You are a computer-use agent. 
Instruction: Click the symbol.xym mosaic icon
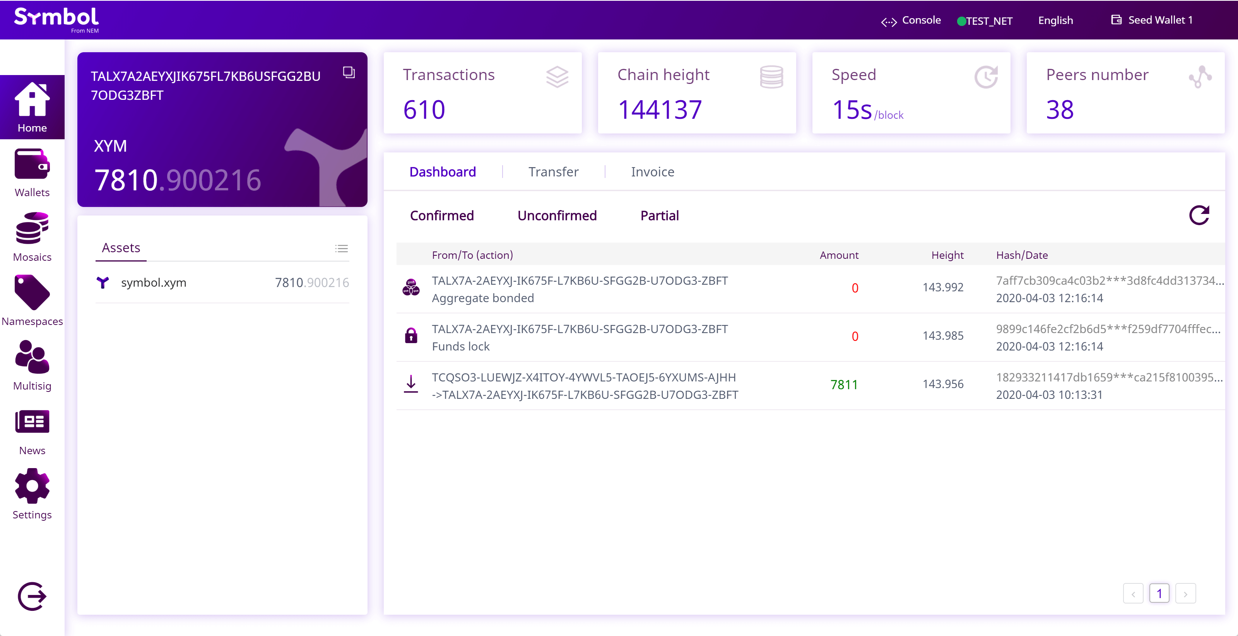pyautogui.click(x=103, y=282)
